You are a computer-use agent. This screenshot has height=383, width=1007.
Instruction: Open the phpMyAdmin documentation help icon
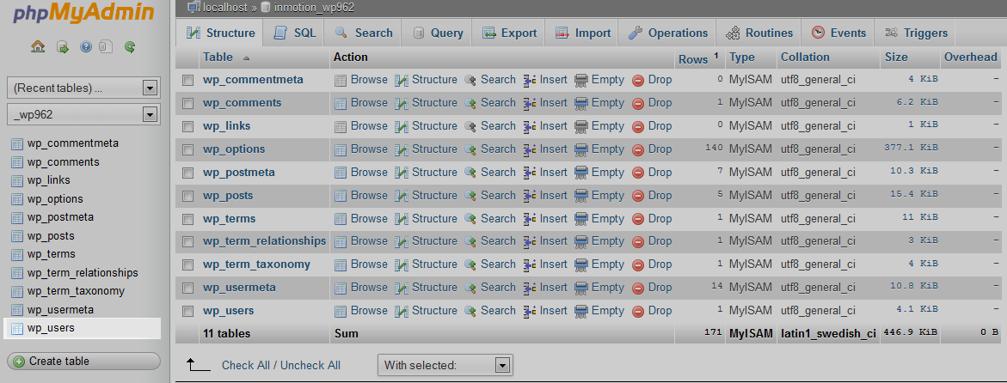click(85, 47)
